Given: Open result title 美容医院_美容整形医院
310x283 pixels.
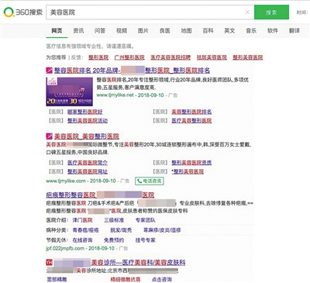Looking at the screenshot, I should point(87,136).
